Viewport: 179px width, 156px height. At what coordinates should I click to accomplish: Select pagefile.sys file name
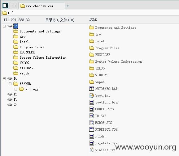tap(107, 143)
